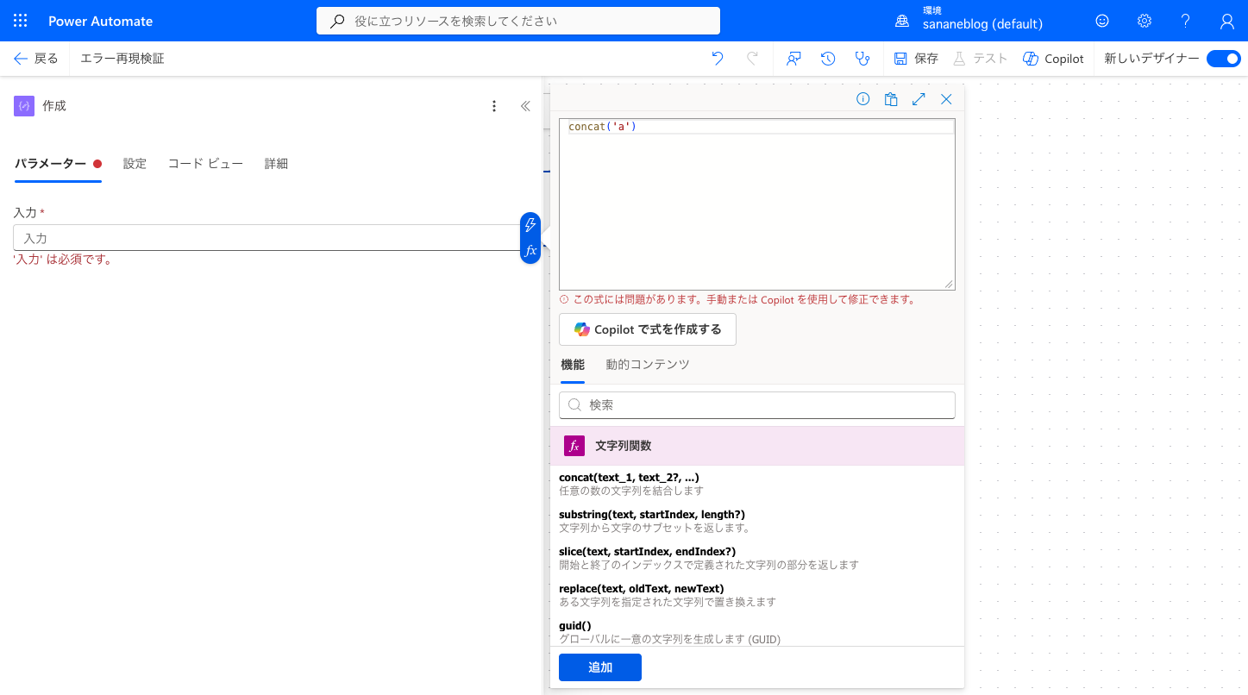Insert the slice(text, startIndex, endIndex?) function
Viewport: 1248px width, 695px height.
click(757, 558)
